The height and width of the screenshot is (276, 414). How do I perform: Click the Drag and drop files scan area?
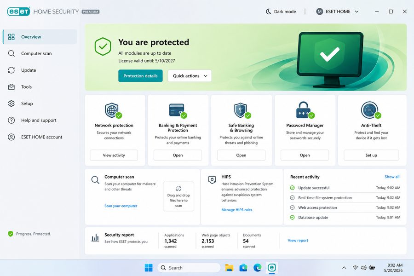[x=178, y=196]
